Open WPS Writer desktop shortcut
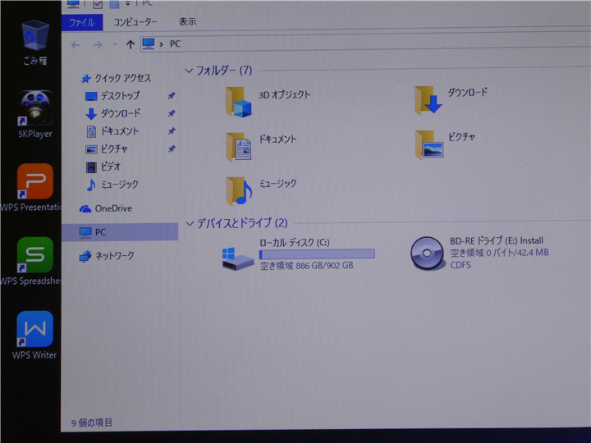 coord(35,329)
